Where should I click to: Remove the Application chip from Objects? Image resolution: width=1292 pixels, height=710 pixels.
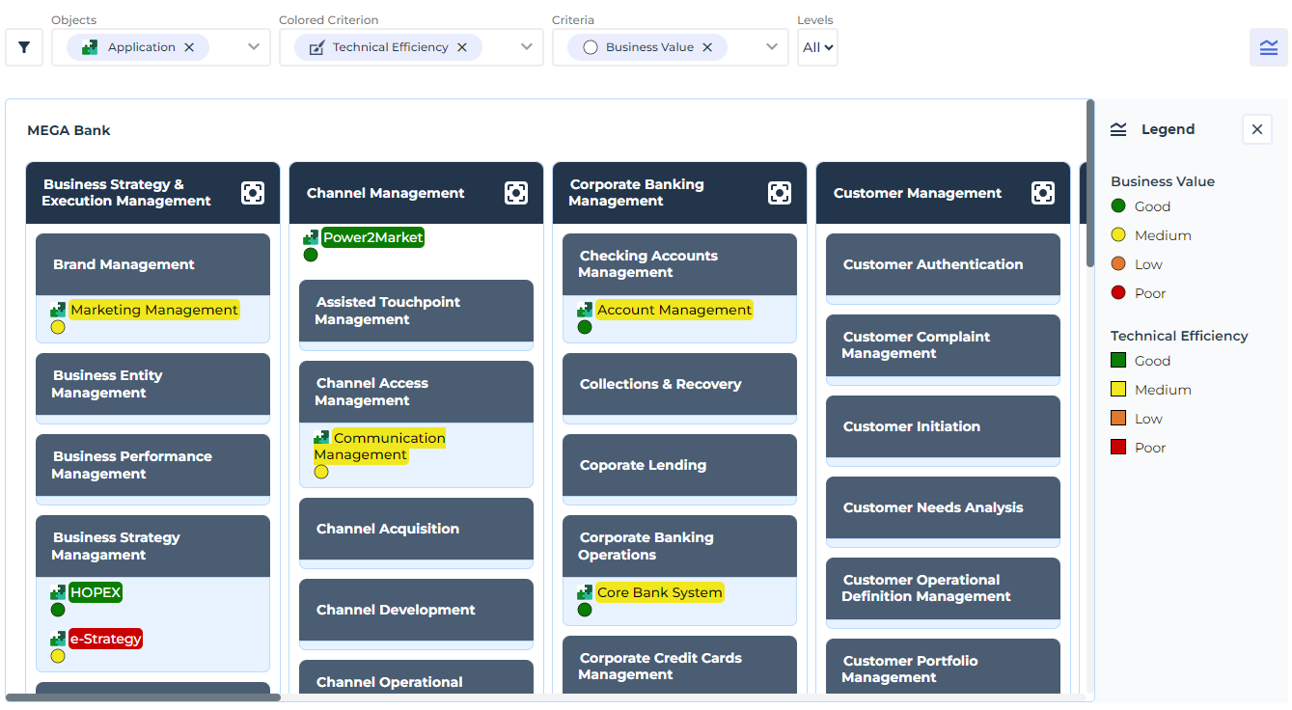189,47
